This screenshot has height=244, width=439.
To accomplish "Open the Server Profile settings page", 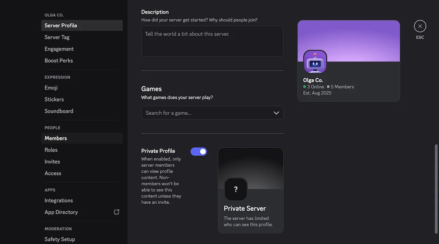I will coord(82,25).
